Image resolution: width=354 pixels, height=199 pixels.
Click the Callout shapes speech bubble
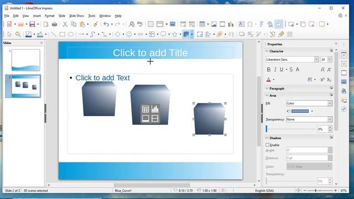click(163, 34)
